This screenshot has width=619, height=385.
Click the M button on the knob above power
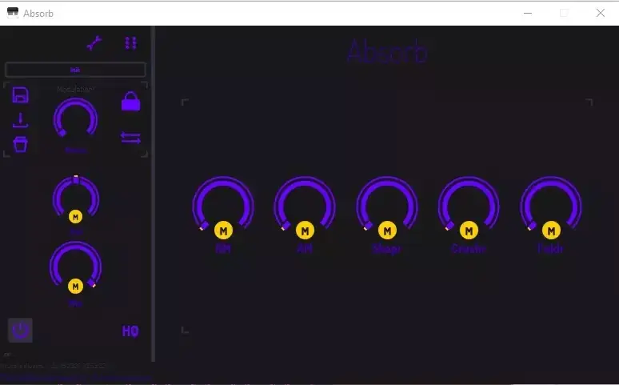(x=75, y=286)
